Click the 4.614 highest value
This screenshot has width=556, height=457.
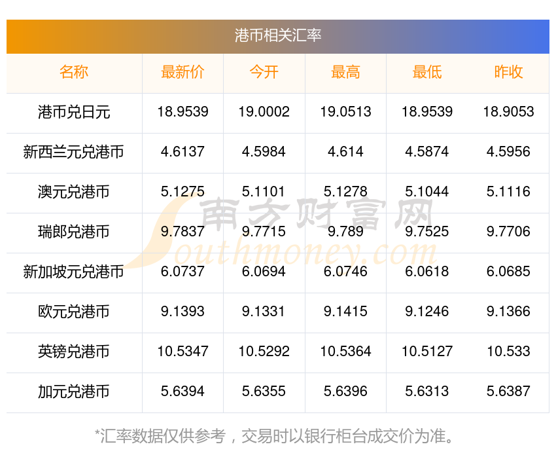tap(345, 151)
